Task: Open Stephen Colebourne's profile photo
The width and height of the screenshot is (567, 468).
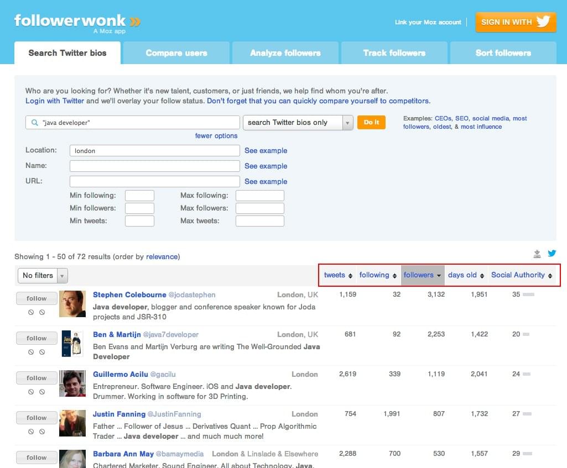Action: 72,304
